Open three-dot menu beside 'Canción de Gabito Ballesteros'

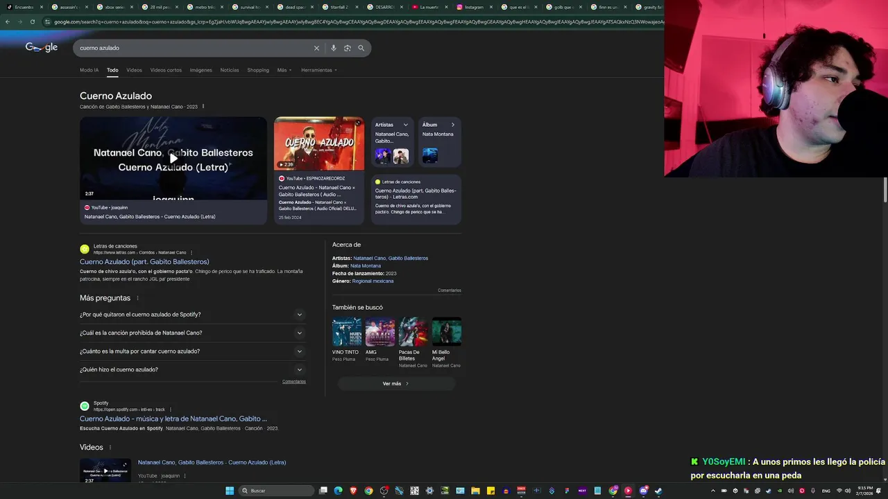(203, 107)
